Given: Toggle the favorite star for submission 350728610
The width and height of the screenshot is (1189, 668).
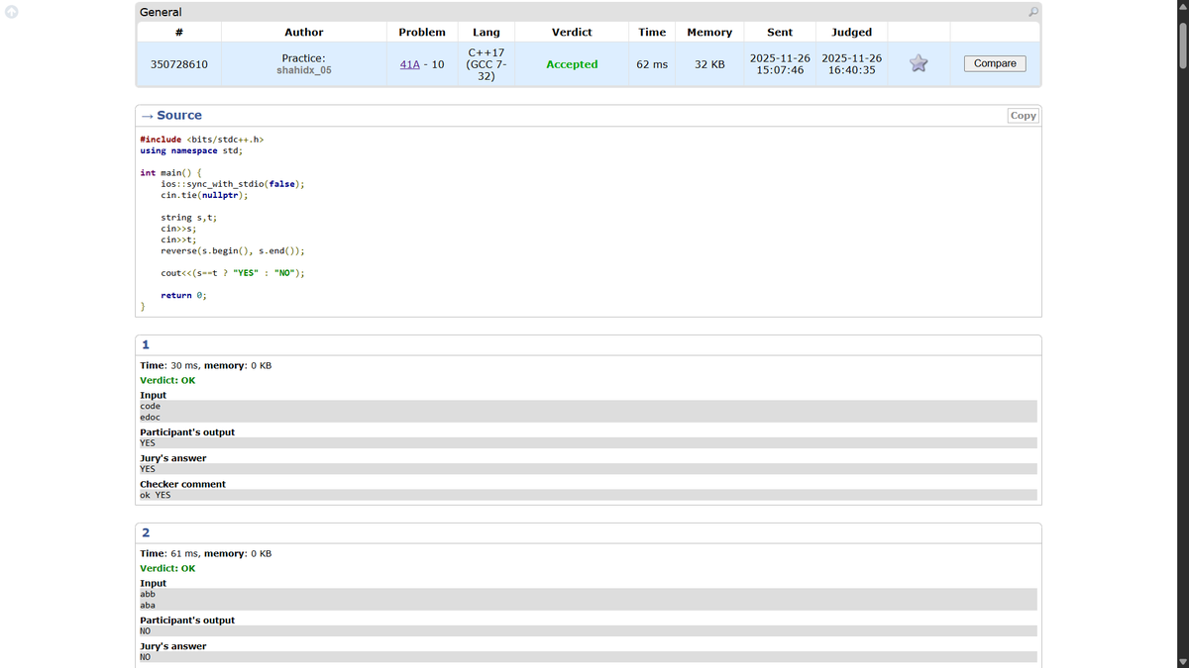Looking at the screenshot, I should [x=919, y=63].
